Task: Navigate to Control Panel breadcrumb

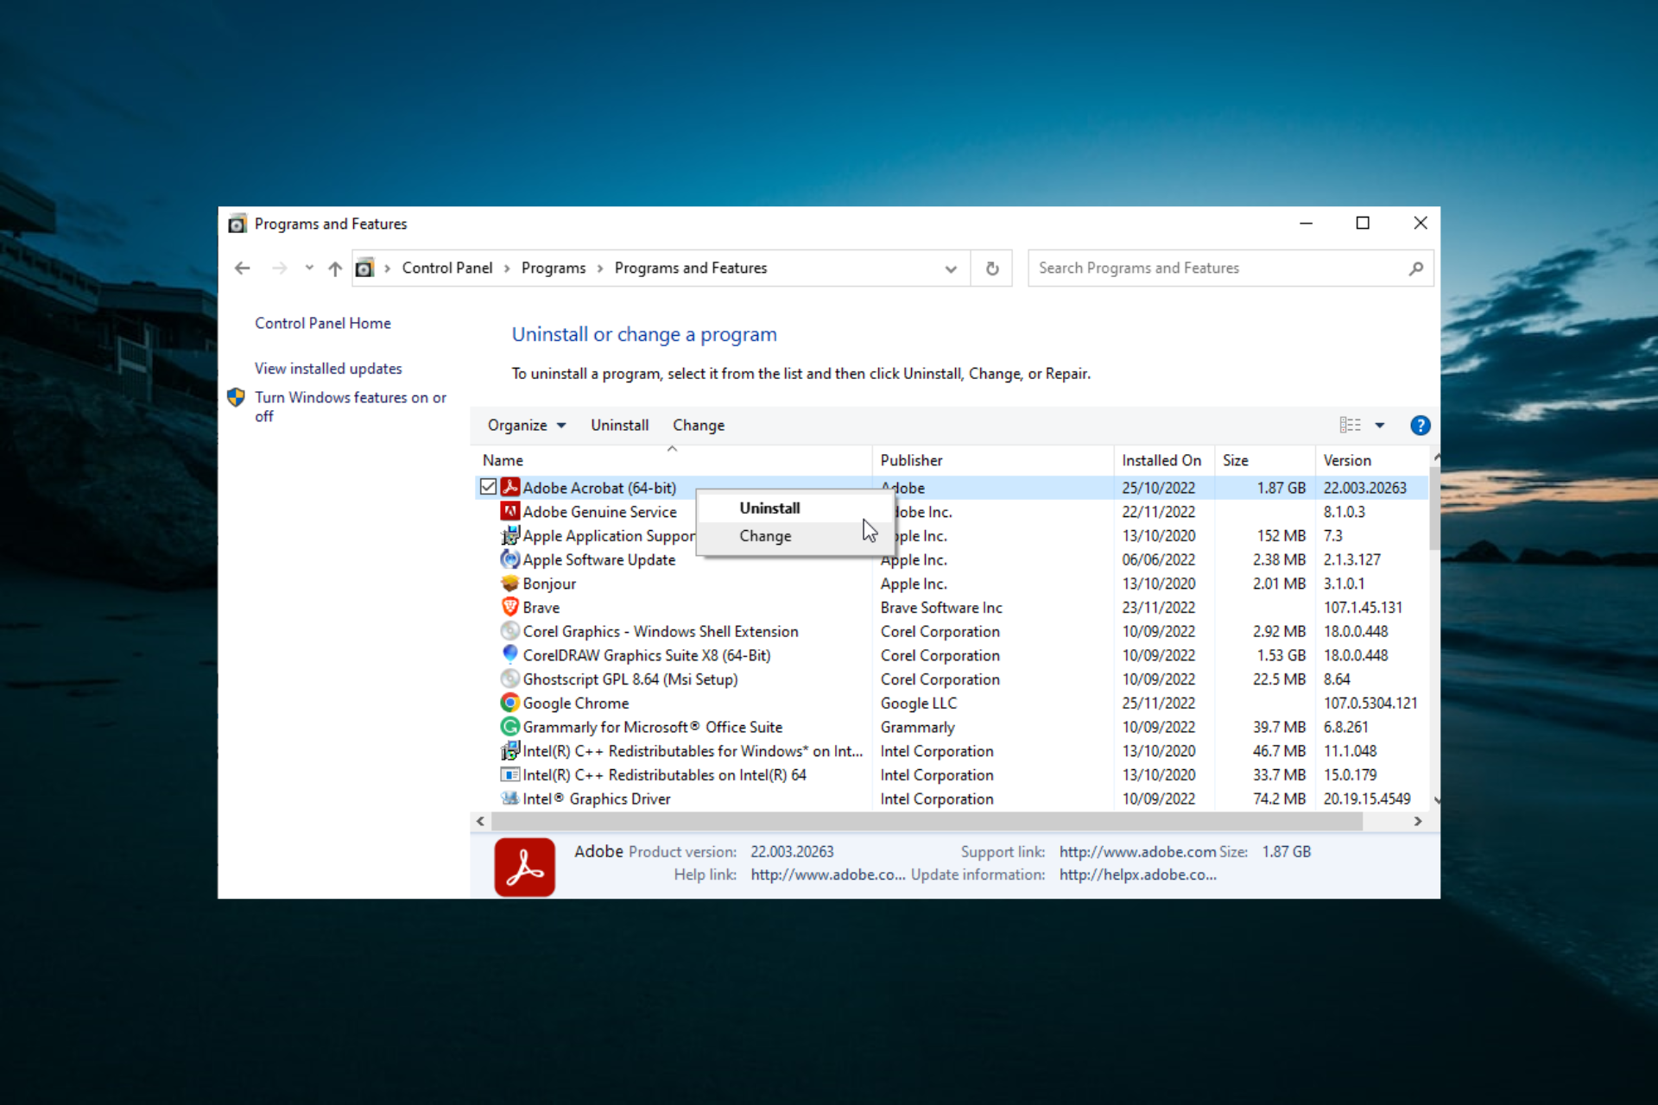Action: point(447,268)
